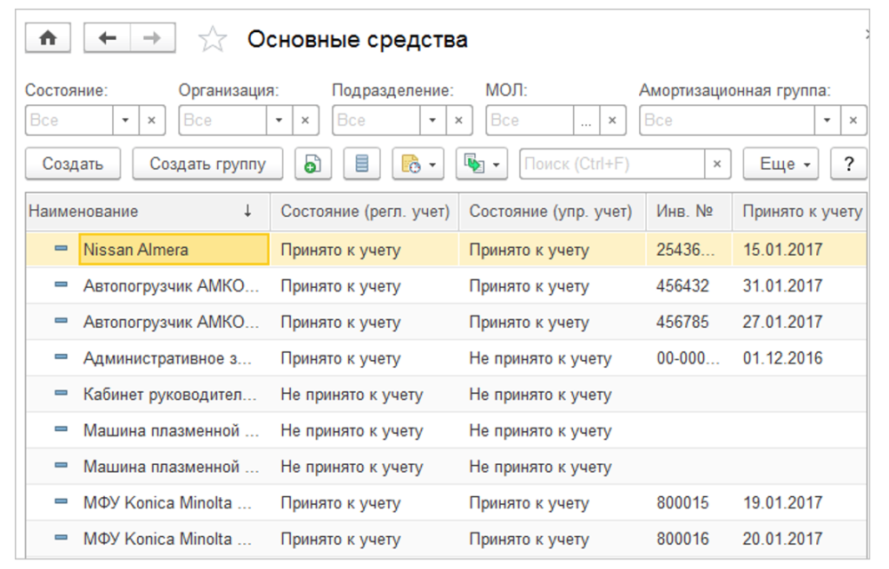Select Автопогрузчик АМКО row with number 456432
The width and height of the screenshot is (889, 569).
click(446, 285)
